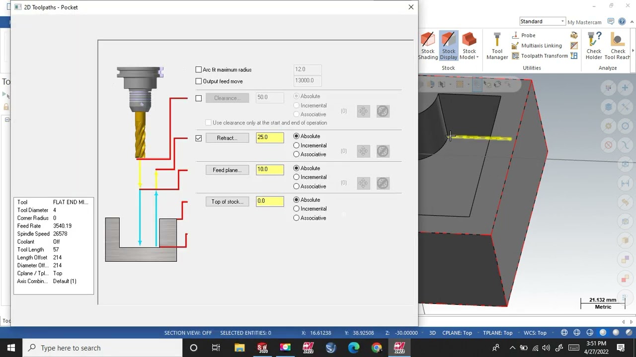
Task: Show more ribbon commands via the right-edge arrow
Action: pos(633,51)
